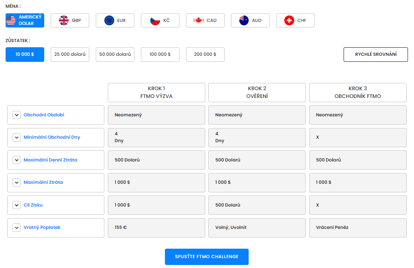Choose the 25 000 dolarů balance
The height and width of the screenshot is (268, 414).
tap(70, 55)
